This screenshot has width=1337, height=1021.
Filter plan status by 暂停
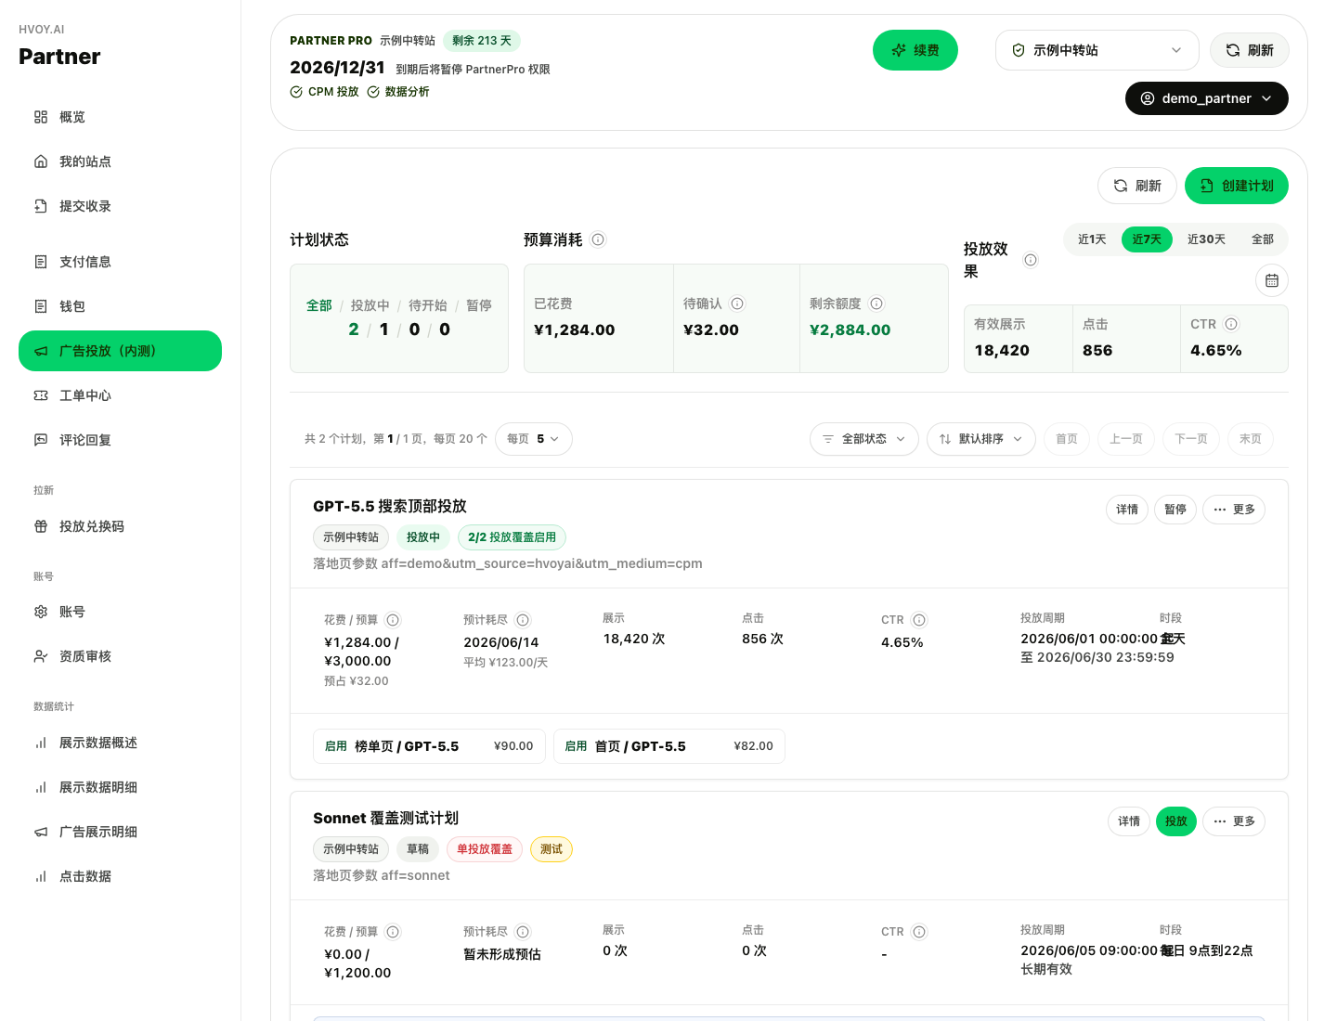479,305
